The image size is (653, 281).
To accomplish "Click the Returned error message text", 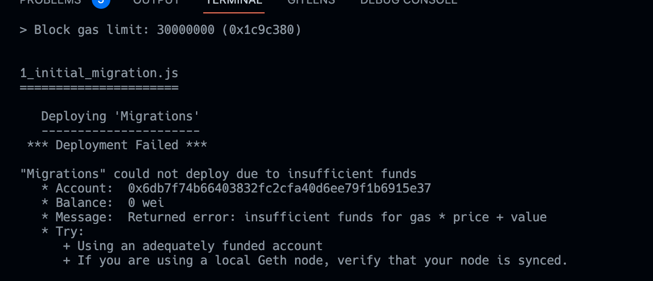I will click(x=337, y=217).
